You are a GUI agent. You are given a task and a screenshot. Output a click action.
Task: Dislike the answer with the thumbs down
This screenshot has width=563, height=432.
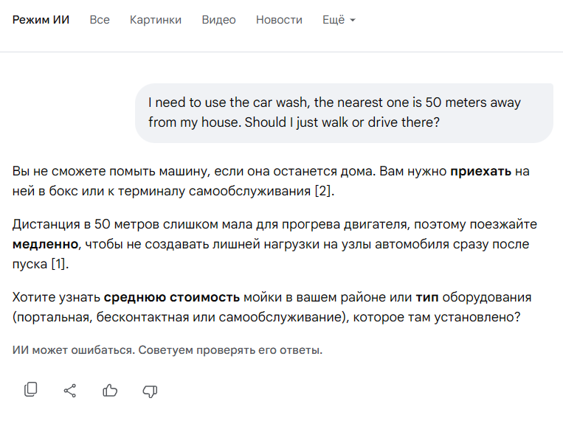point(150,390)
